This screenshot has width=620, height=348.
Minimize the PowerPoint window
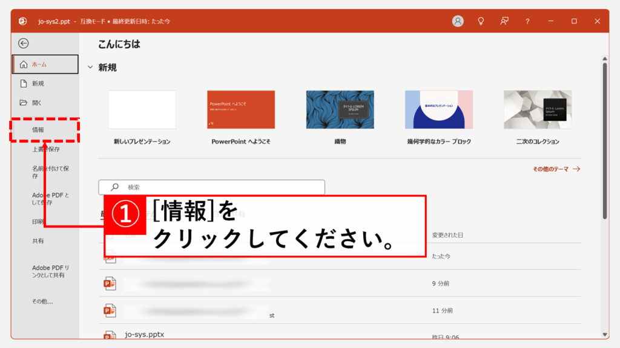551,21
